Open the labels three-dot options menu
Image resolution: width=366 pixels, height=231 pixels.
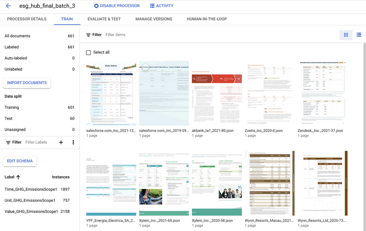coord(73,142)
